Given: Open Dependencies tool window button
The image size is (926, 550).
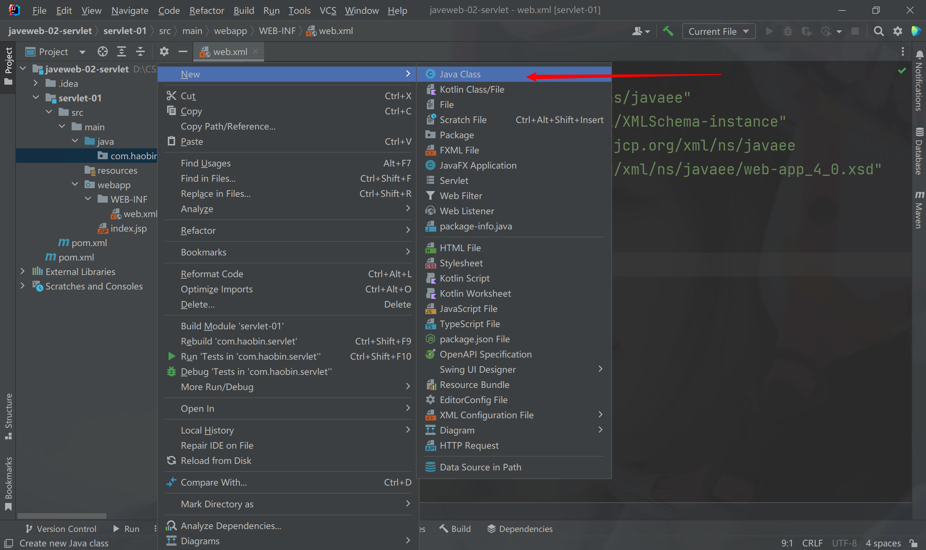Looking at the screenshot, I should point(520,529).
